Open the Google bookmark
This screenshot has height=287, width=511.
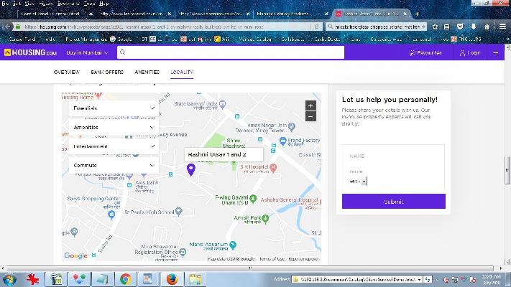(121, 39)
